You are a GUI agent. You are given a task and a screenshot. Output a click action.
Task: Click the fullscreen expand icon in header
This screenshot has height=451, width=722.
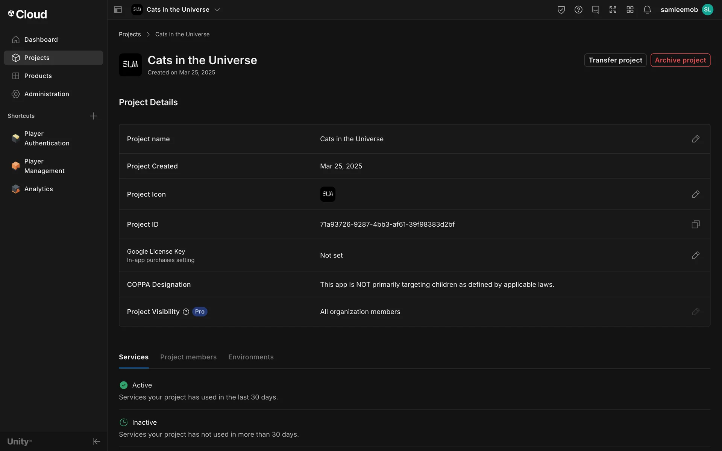[x=613, y=10]
